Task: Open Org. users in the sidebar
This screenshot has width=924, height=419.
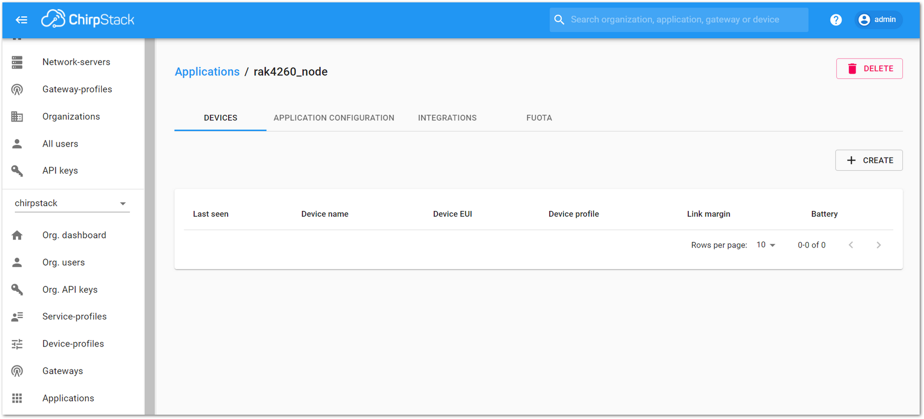Action: point(64,262)
